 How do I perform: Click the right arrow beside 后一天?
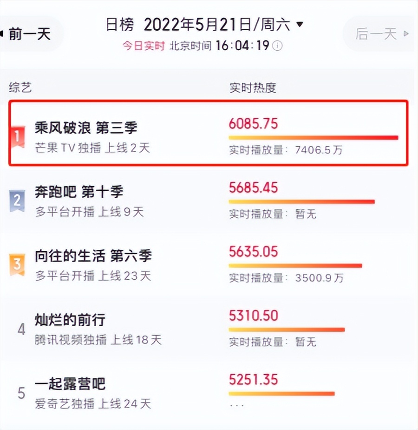(x=406, y=34)
